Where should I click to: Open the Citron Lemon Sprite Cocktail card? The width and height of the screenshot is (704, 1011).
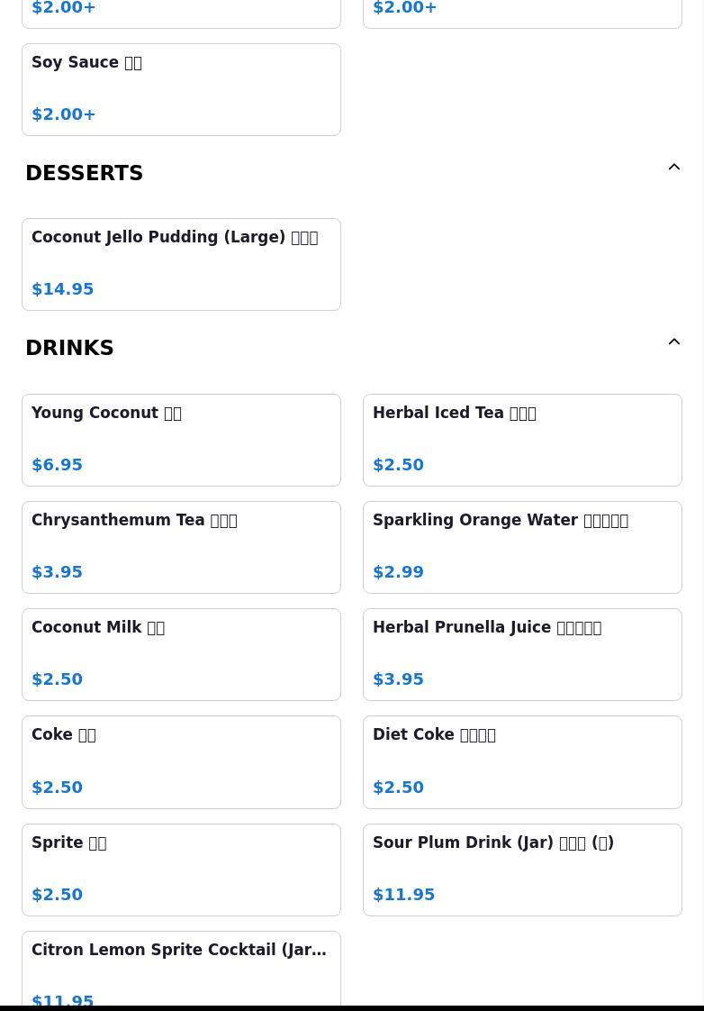click(x=181, y=969)
